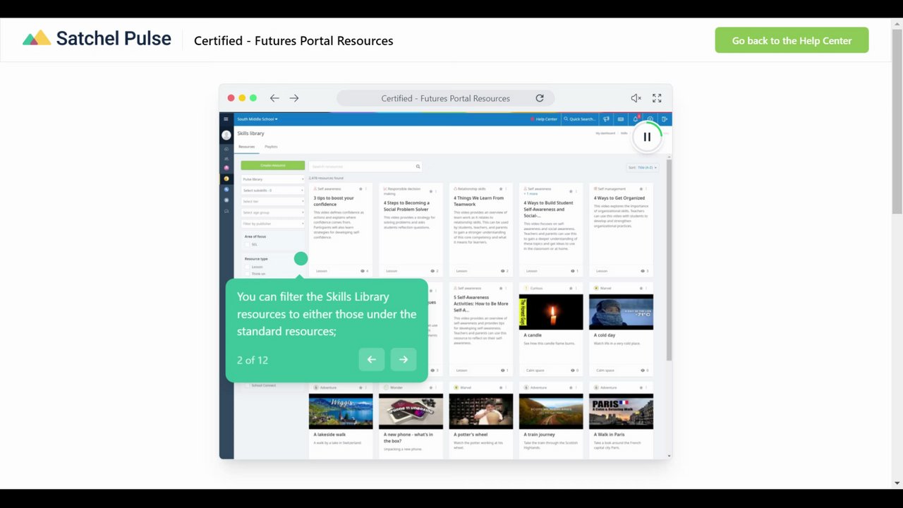The width and height of the screenshot is (903, 508).
Task: Go to the previous tour step
Action: click(372, 360)
